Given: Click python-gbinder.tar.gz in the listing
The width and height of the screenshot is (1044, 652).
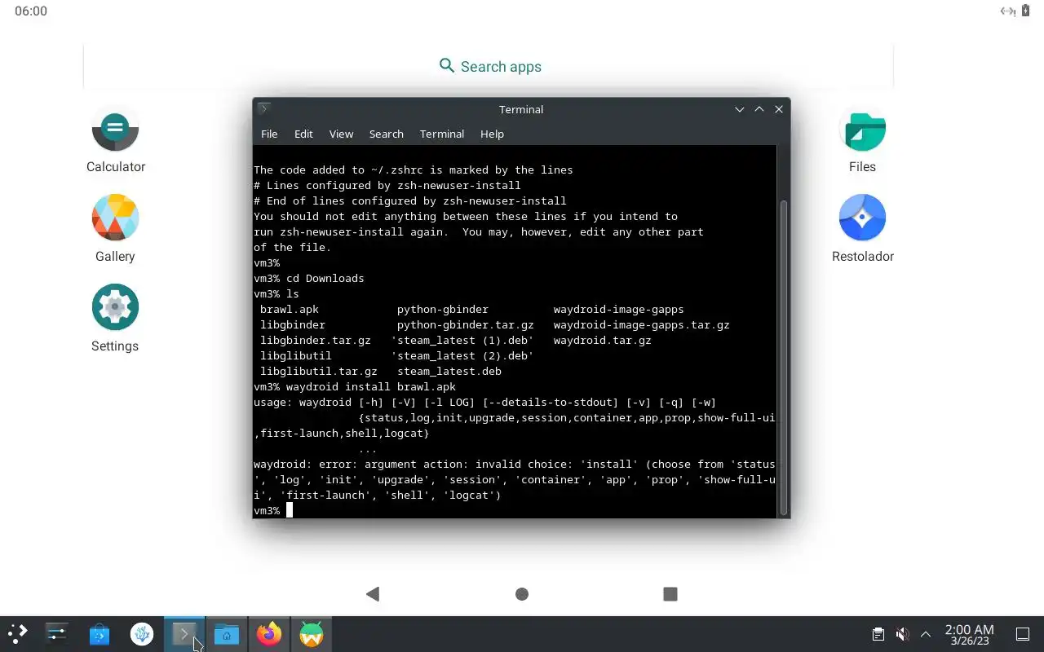Looking at the screenshot, I should [466, 324].
